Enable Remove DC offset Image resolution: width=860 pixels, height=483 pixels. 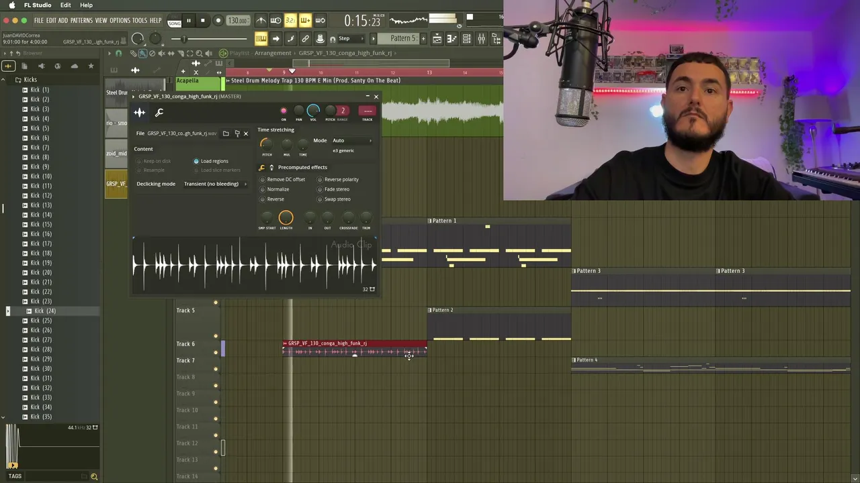pyautogui.click(x=282, y=179)
